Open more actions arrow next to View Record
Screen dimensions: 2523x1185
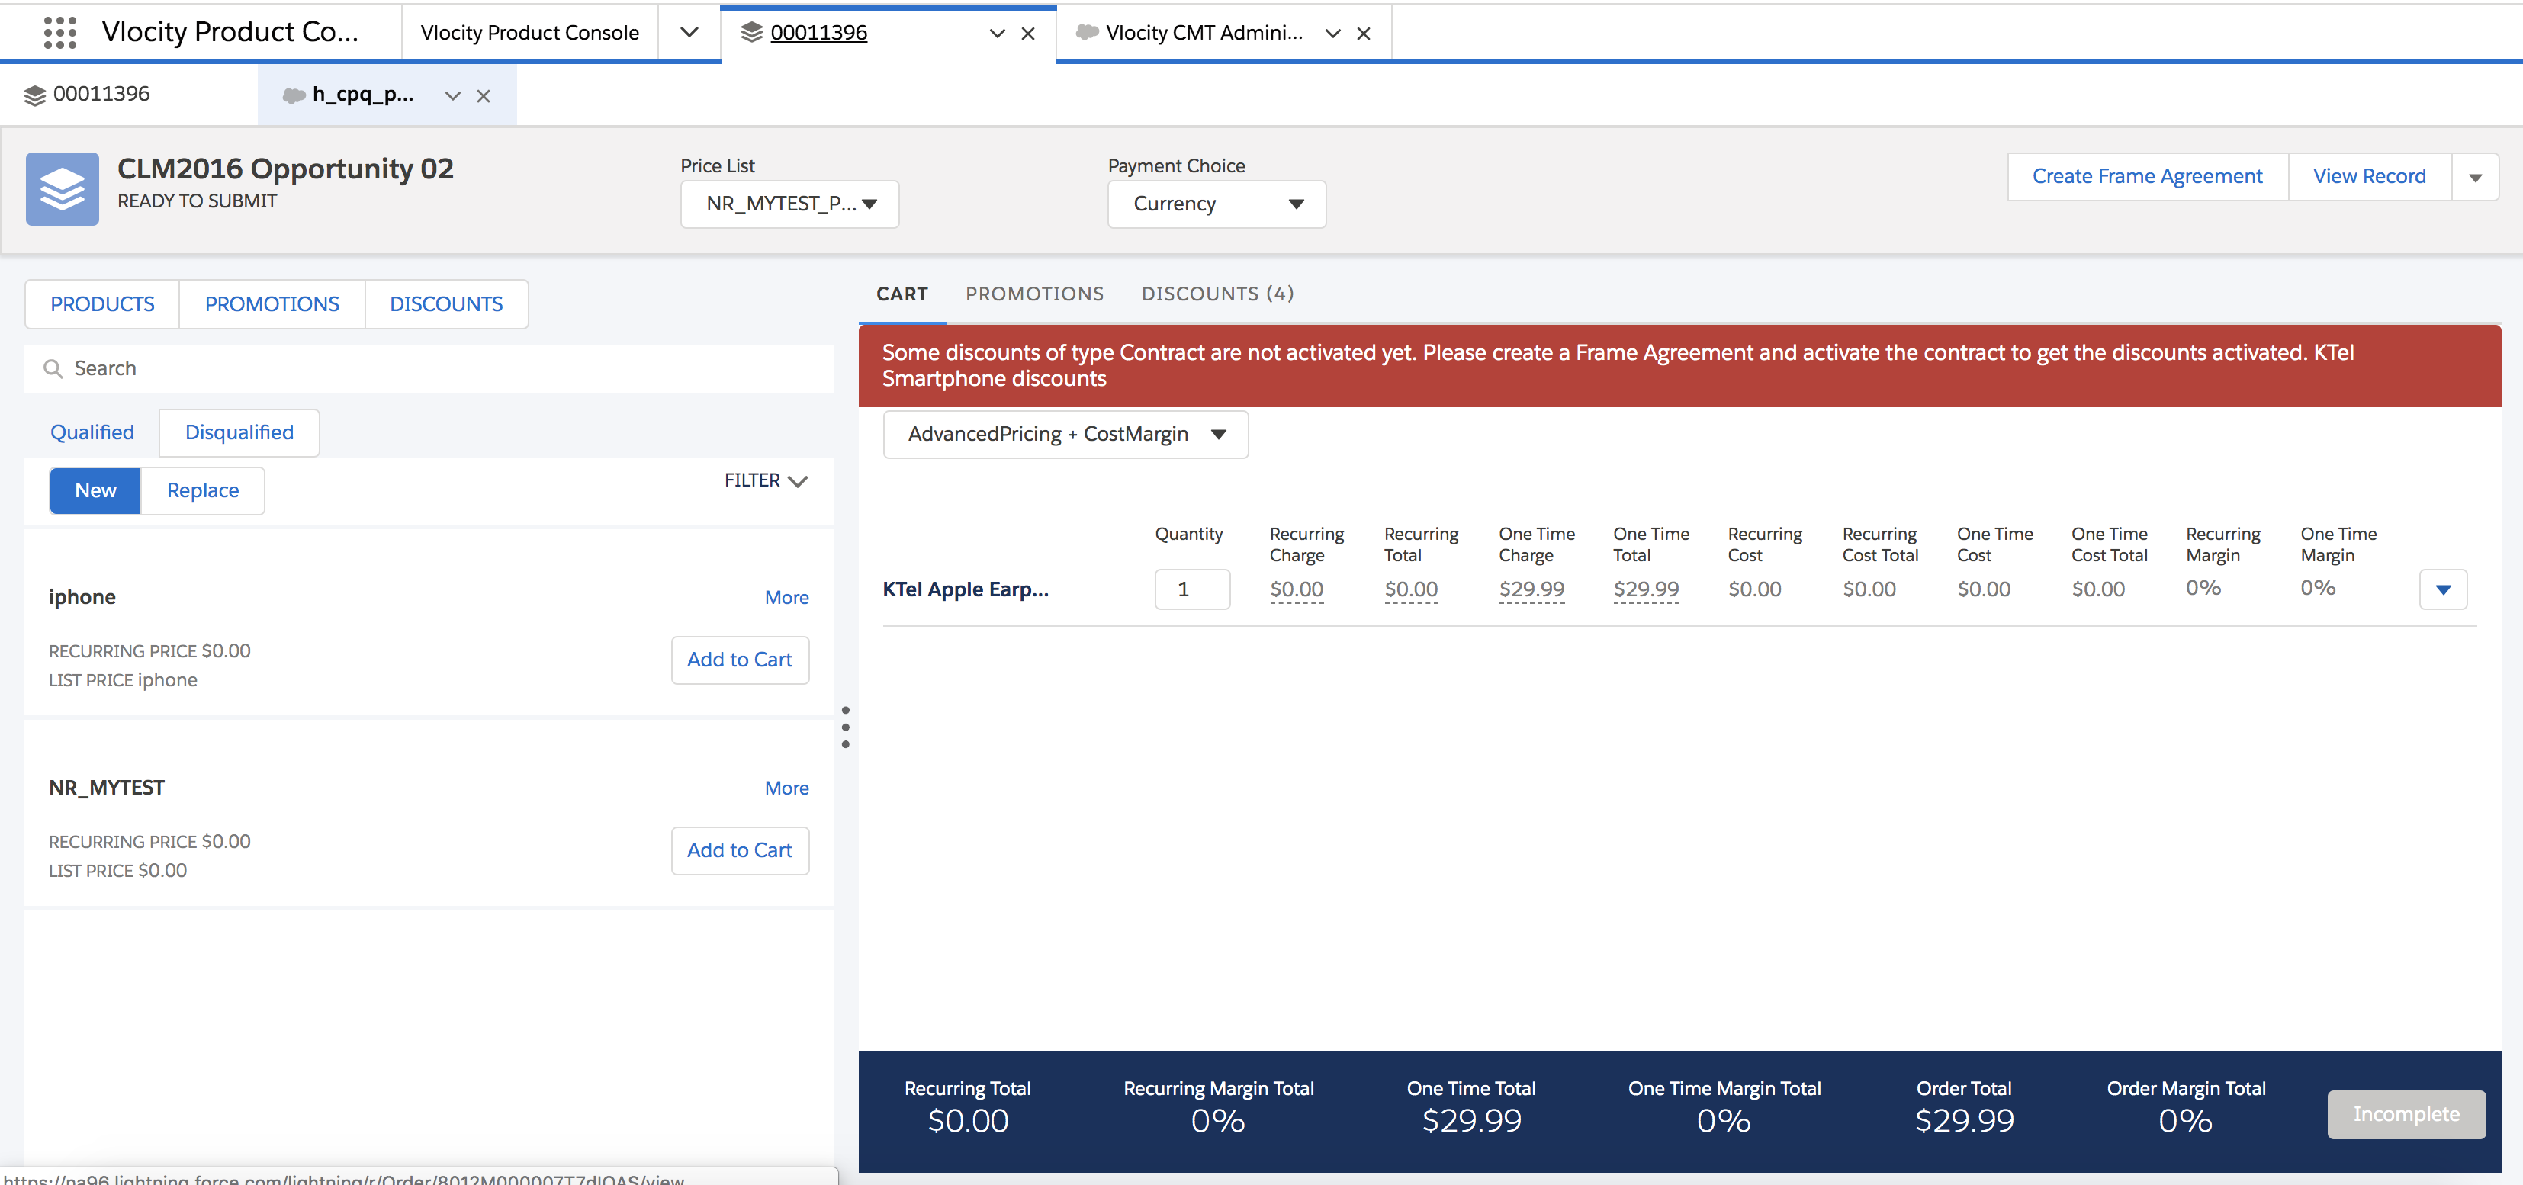click(2475, 177)
